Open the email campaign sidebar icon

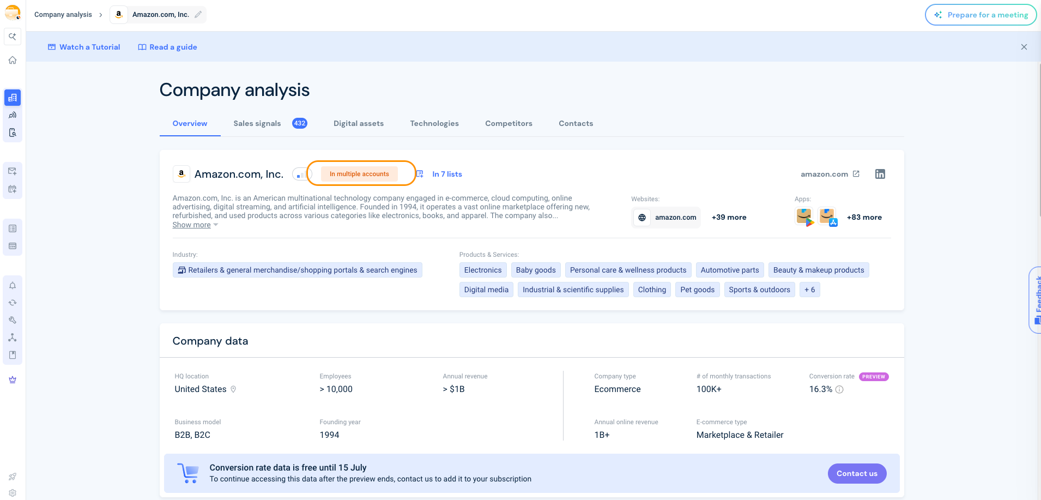pos(13,171)
